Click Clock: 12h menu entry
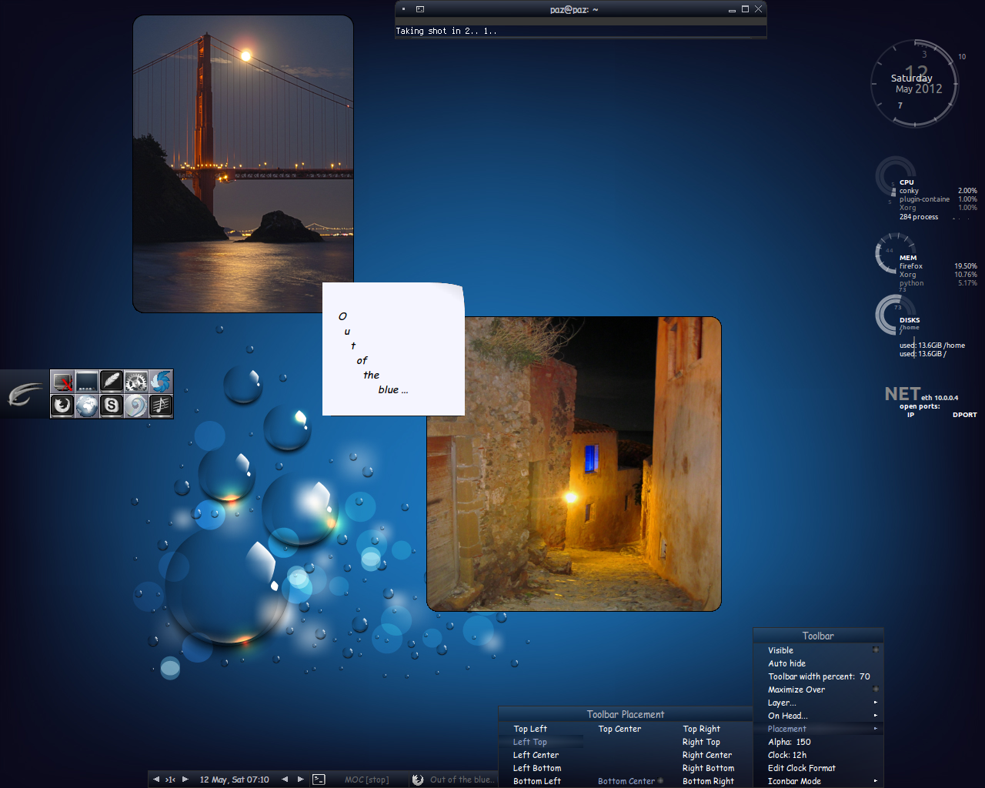Screen dimensions: 985x788 819,755
